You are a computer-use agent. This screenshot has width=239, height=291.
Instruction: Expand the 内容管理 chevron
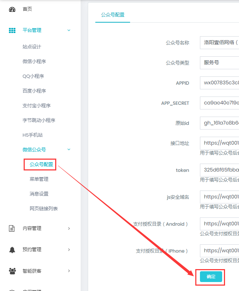click(69, 229)
